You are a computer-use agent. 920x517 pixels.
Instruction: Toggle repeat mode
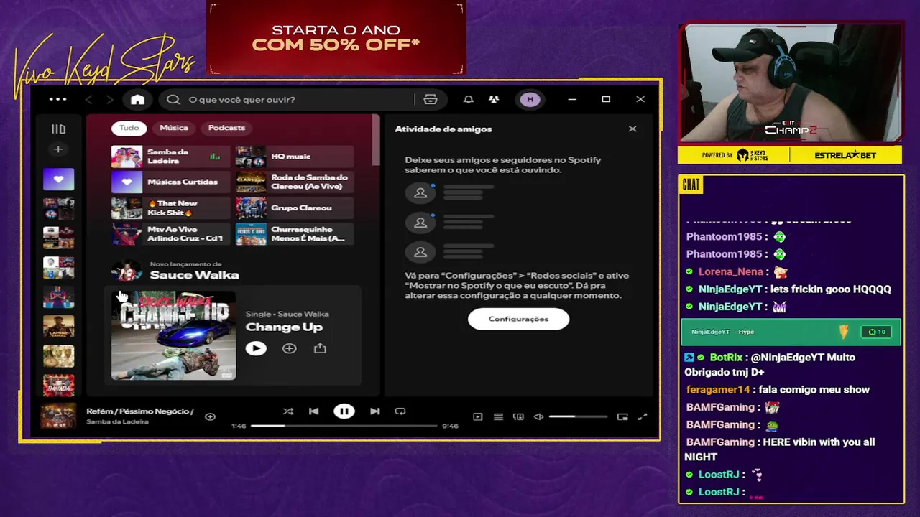click(x=400, y=411)
